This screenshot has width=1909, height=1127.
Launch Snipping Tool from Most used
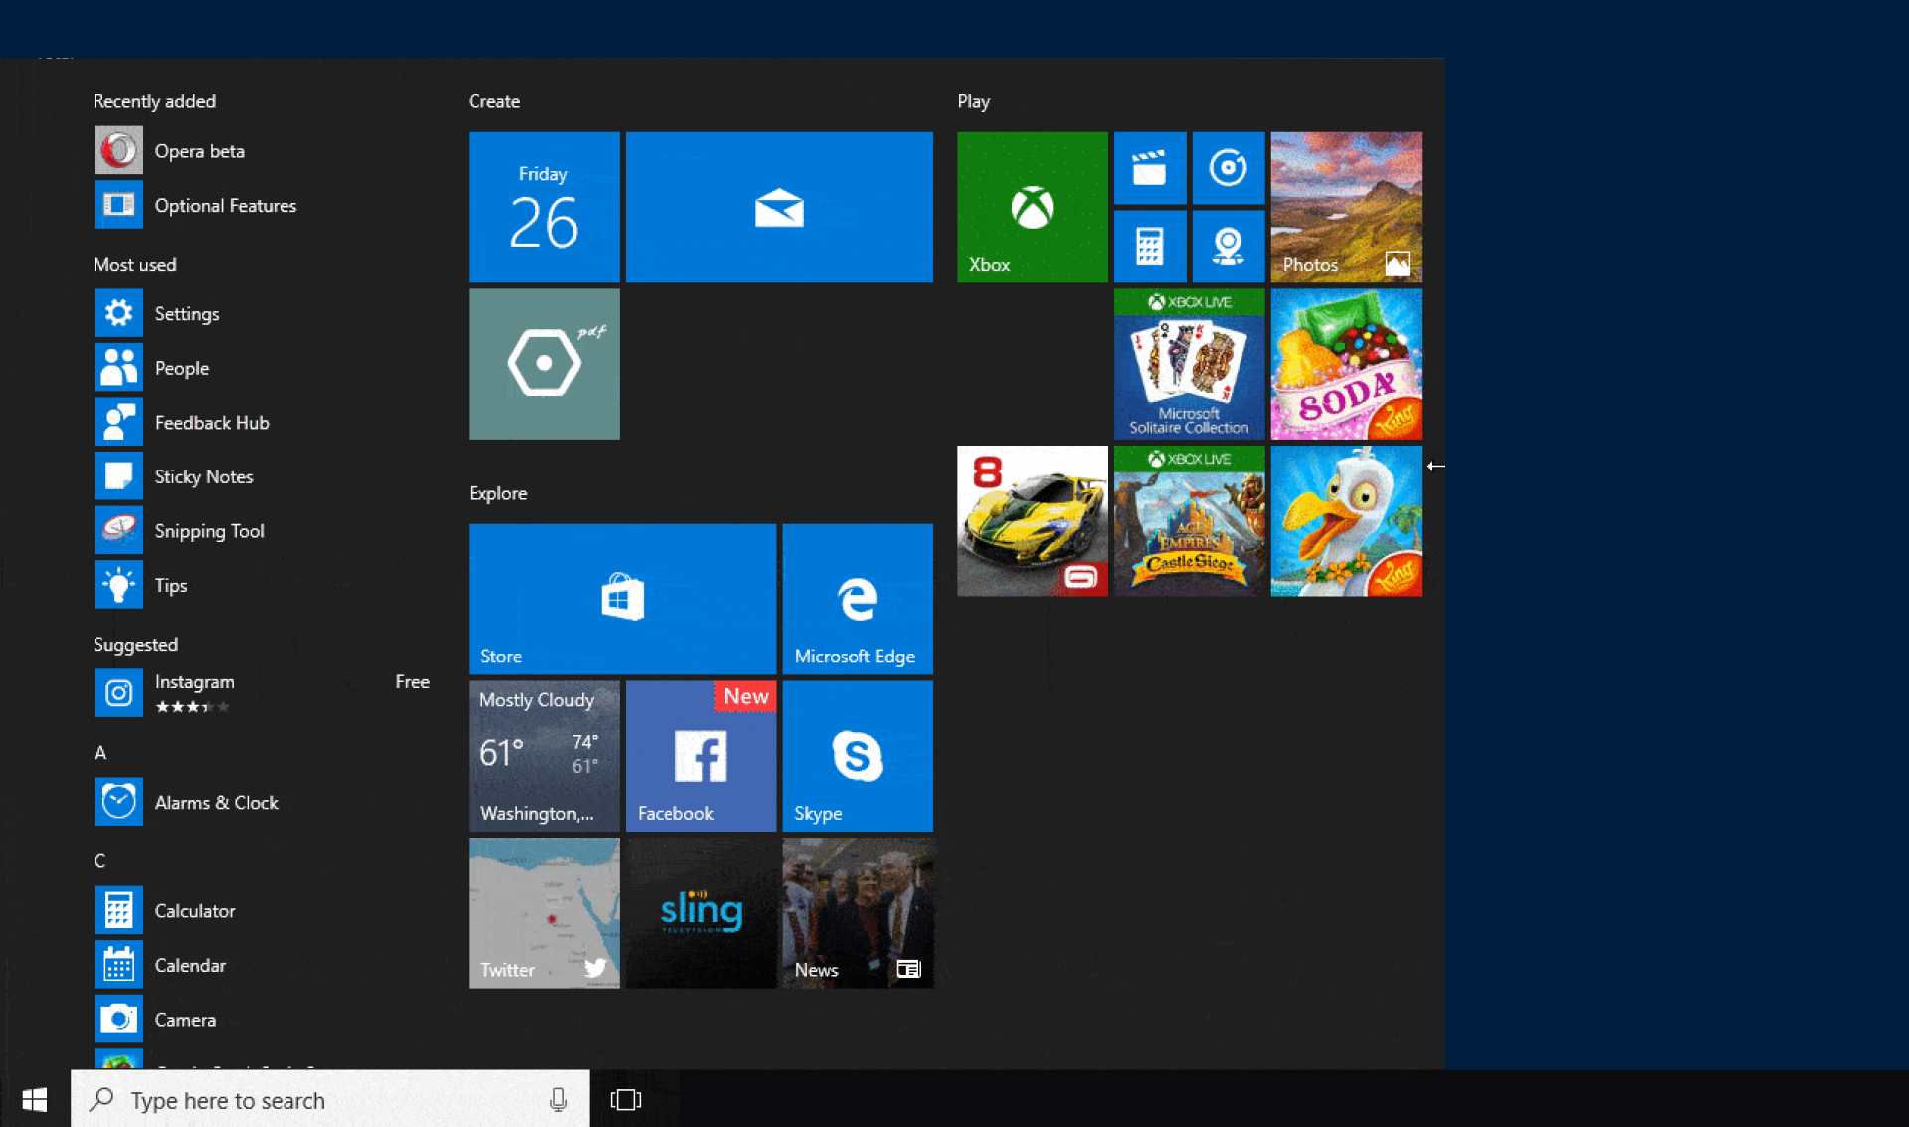(209, 530)
